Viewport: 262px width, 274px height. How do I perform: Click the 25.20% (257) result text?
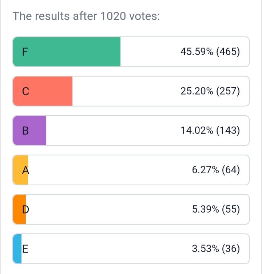[x=210, y=91]
